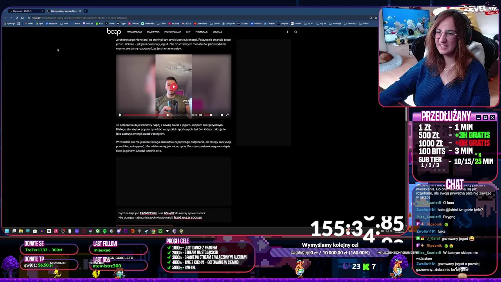This screenshot has height=282, width=501.
Task: Open Steam from the taskbar
Action: pyautogui.click(x=146, y=231)
